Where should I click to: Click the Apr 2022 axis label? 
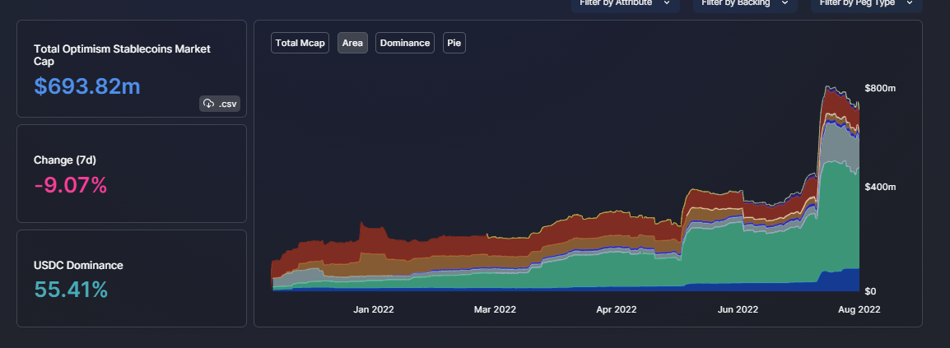(616, 310)
